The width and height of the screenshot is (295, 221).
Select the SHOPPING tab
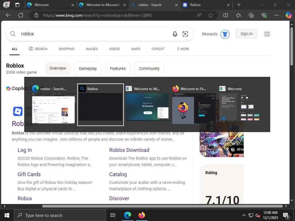coord(67,49)
